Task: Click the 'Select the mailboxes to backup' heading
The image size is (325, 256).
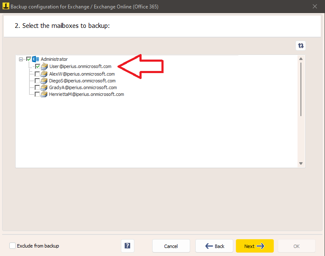Action: tap(62, 26)
